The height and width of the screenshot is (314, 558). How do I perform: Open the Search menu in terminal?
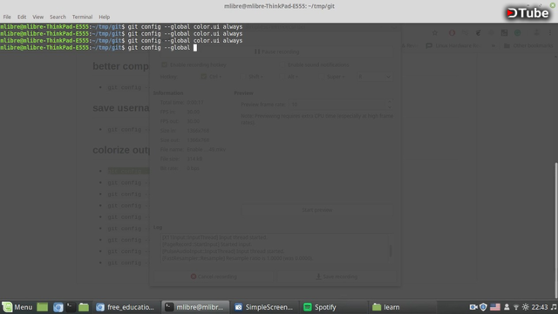point(58,17)
